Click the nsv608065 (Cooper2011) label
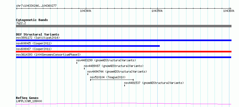Screen dimensions: 239x107 pos(34,43)
